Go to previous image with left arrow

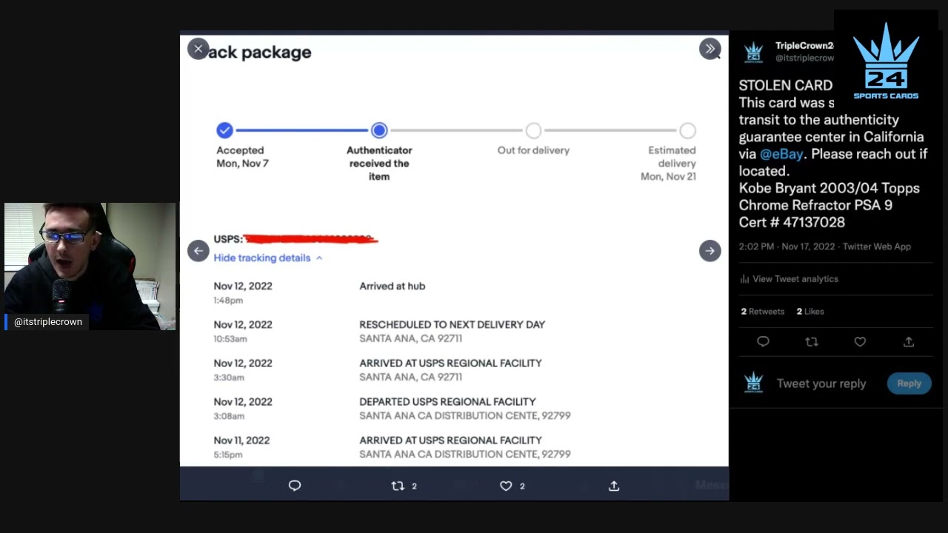pos(198,251)
